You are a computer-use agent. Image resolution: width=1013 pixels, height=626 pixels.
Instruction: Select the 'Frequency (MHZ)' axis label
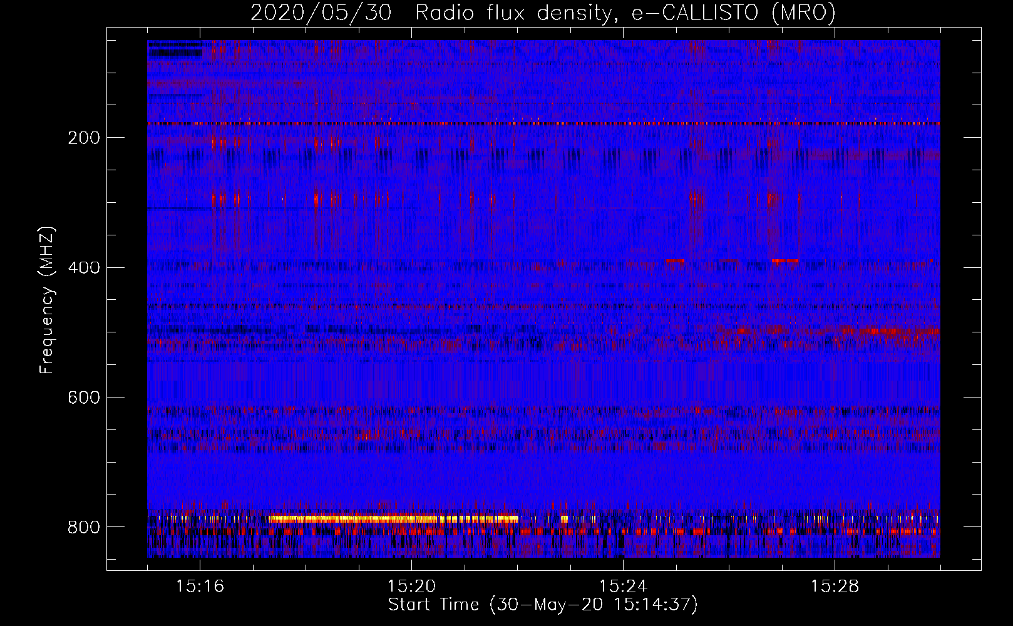tap(46, 300)
